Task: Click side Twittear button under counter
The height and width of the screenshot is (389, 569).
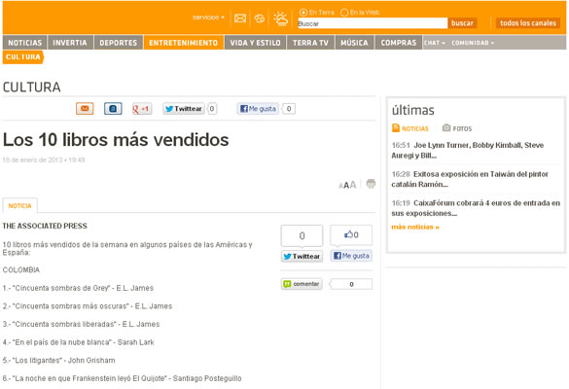Action: point(302,256)
